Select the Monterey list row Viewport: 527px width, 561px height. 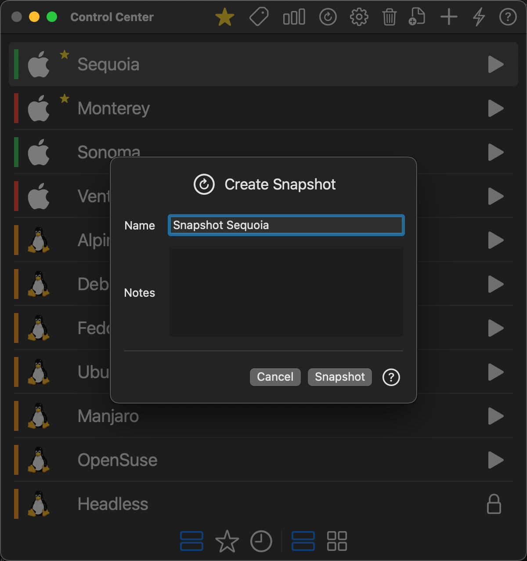tap(263, 108)
